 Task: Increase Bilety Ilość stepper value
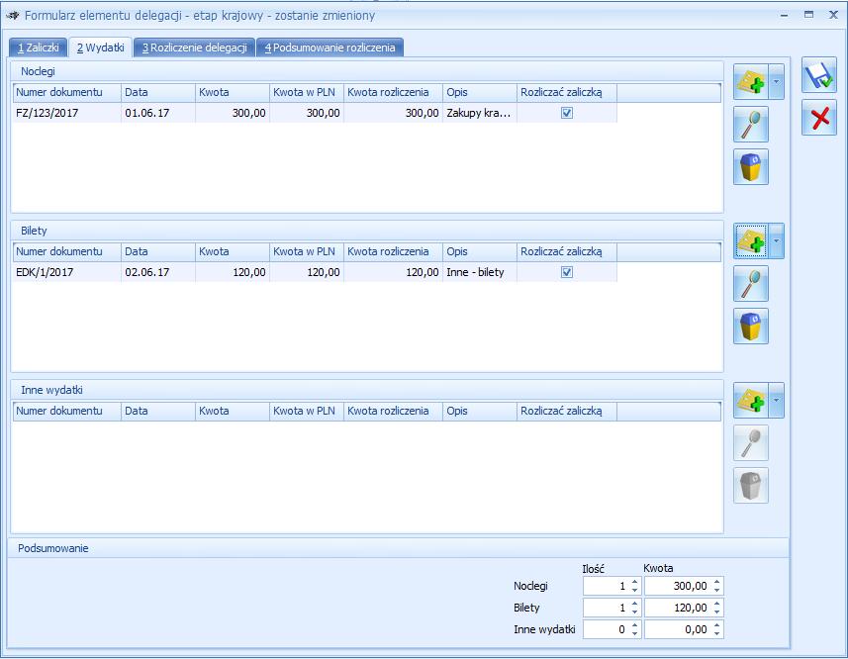[x=635, y=604]
